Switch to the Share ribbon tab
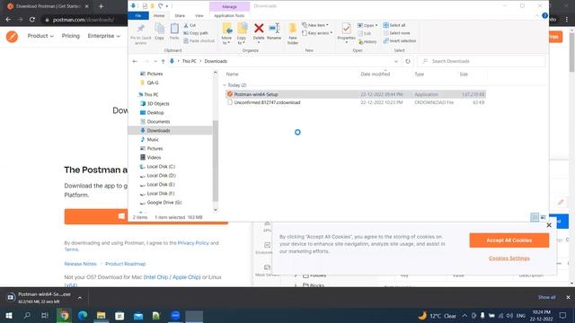This screenshot has width=575, height=323. coord(180,16)
